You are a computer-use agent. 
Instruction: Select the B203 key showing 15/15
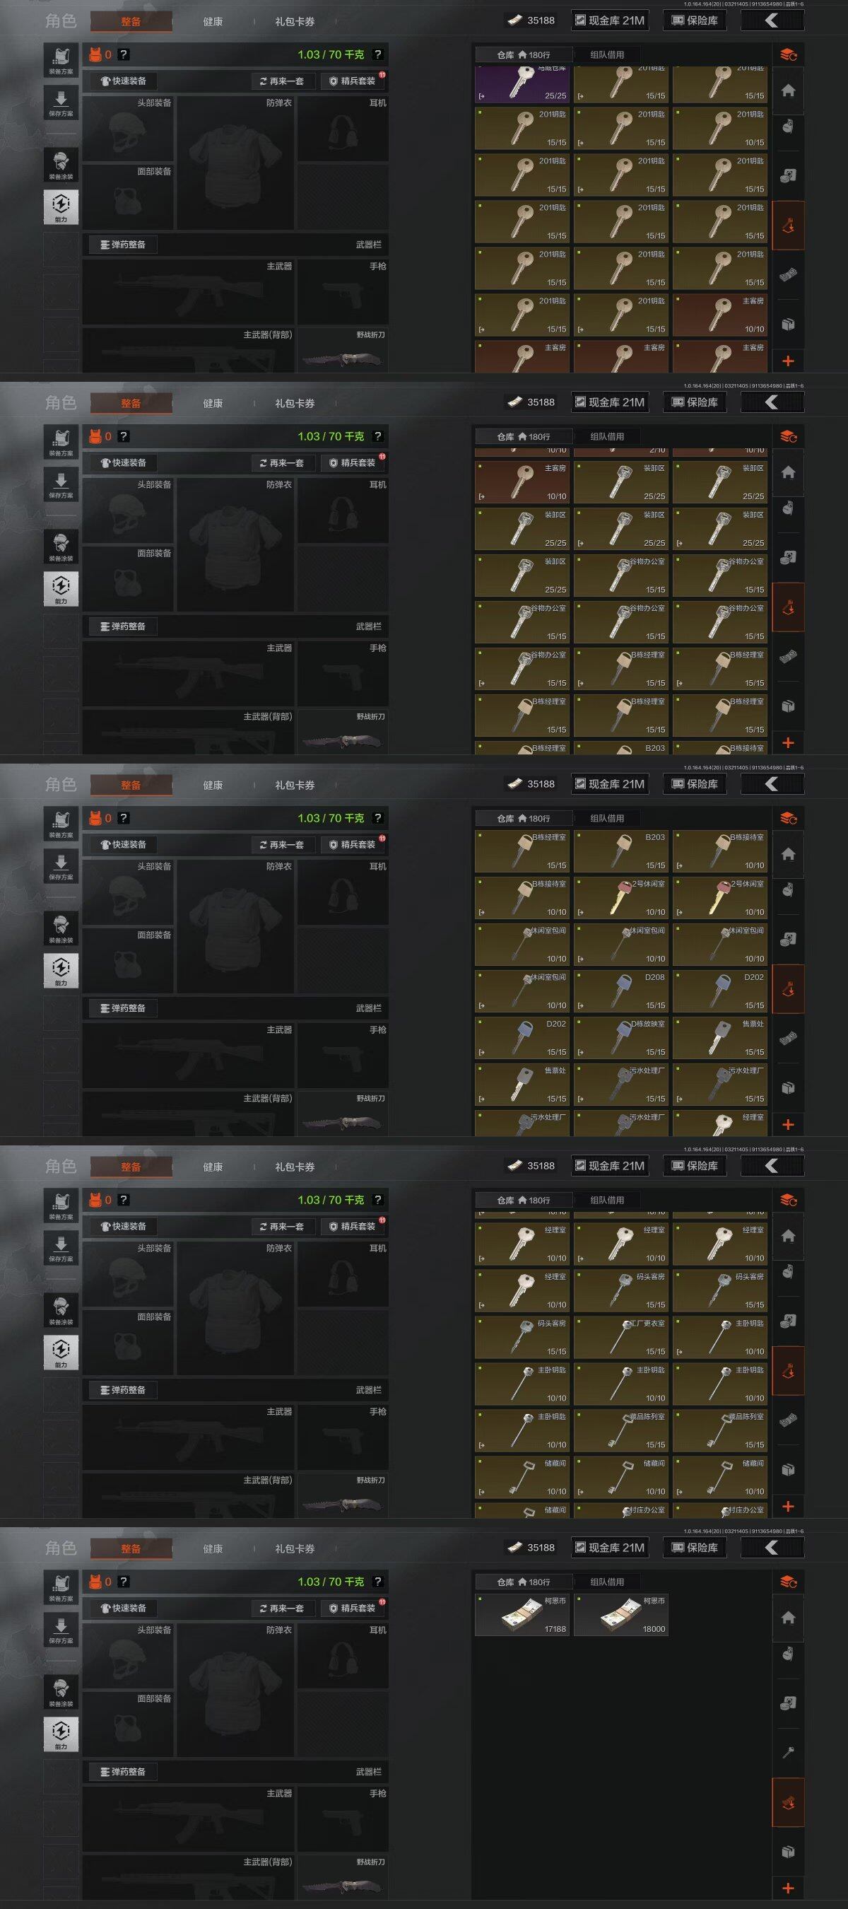click(x=620, y=851)
